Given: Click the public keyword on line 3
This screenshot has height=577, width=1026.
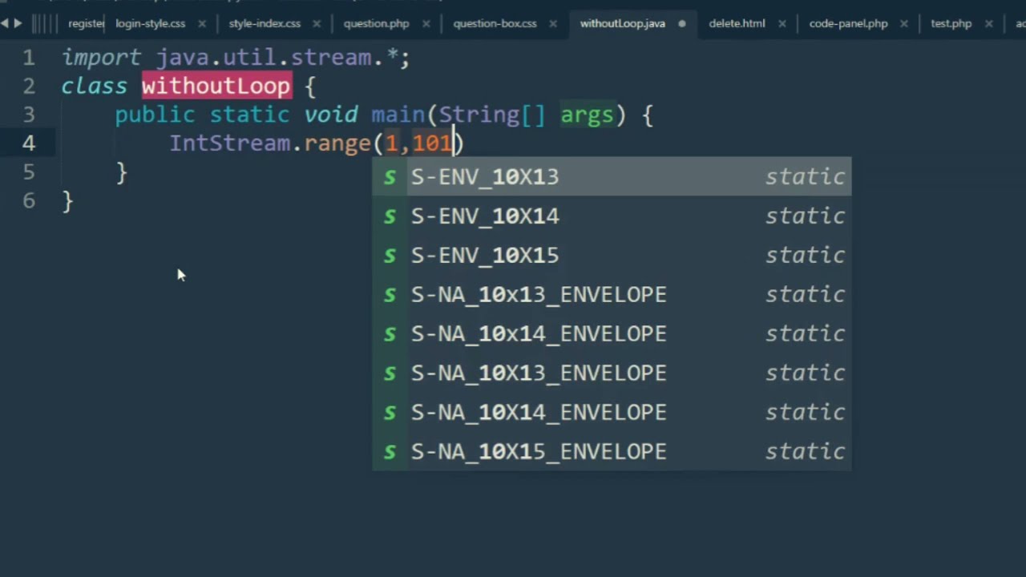Looking at the screenshot, I should (155, 115).
